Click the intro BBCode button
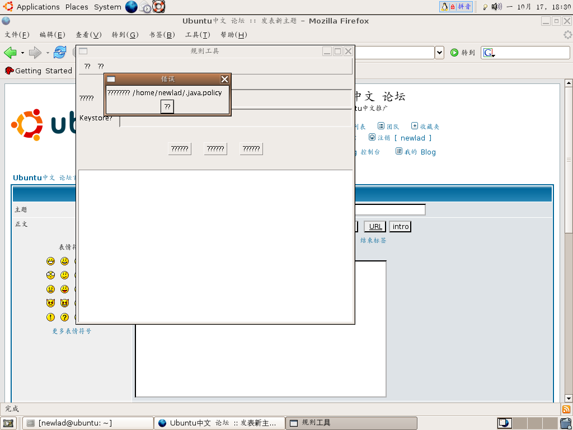The width and height of the screenshot is (573, 430). (x=401, y=227)
